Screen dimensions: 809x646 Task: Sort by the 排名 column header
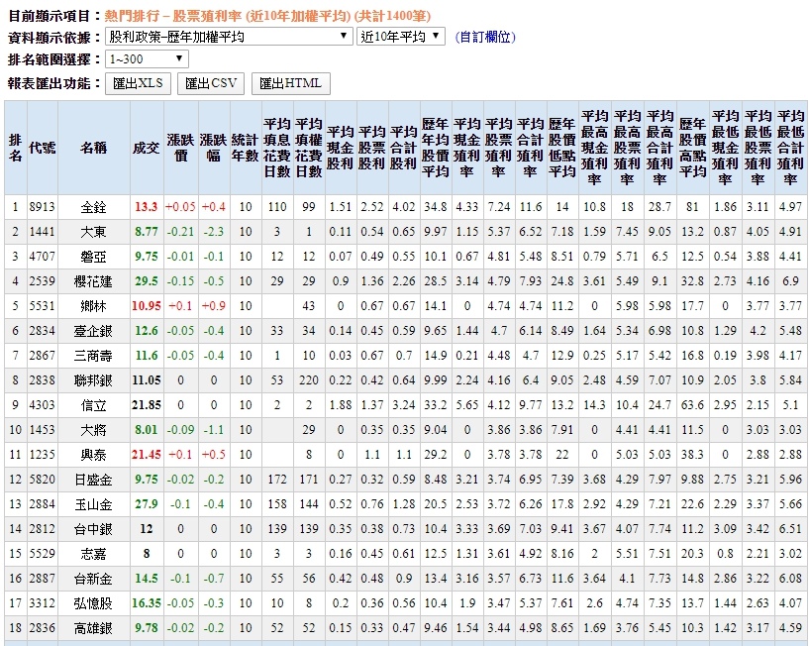pyautogui.click(x=16, y=148)
